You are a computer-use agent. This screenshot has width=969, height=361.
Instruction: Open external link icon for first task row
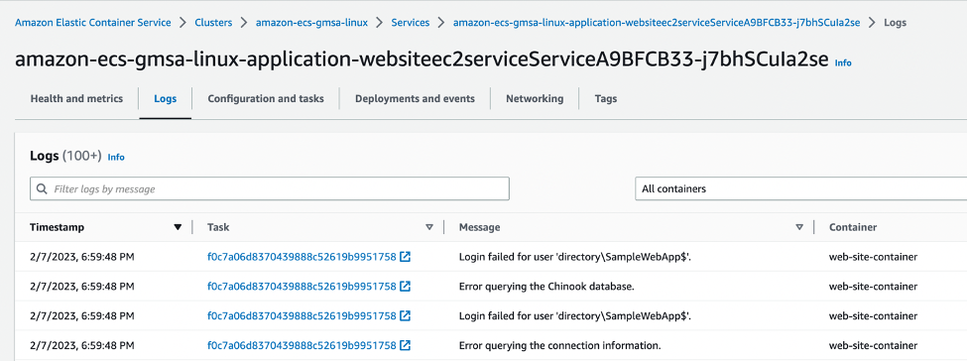point(406,257)
